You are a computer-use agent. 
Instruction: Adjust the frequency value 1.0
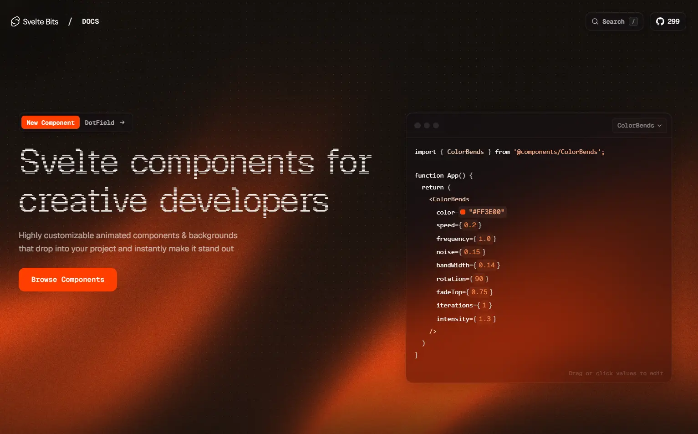click(484, 239)
